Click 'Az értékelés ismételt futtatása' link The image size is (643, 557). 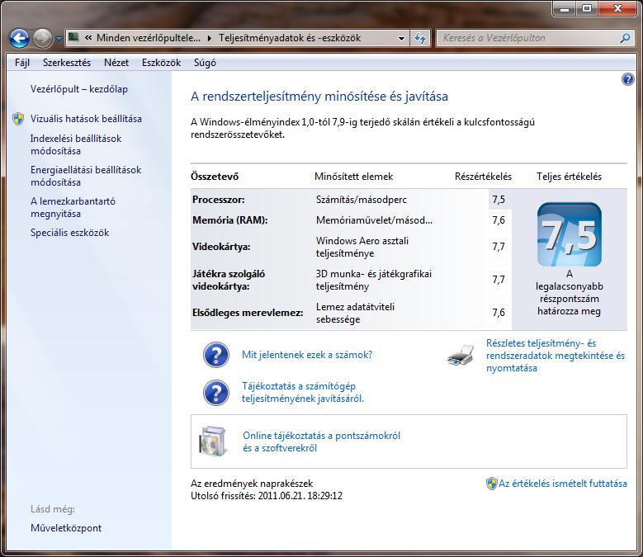tap(563, 484)
